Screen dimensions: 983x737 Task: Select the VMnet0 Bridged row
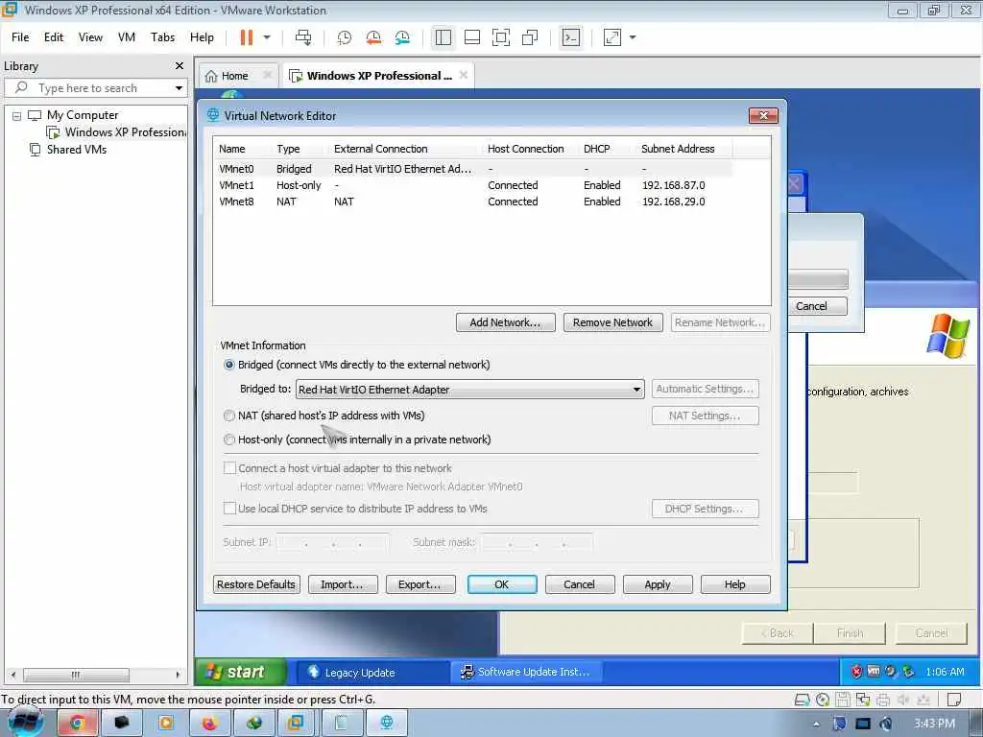click(472, 169)
